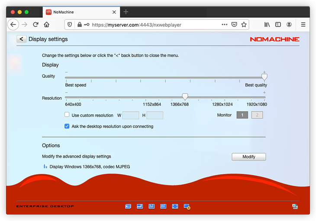Bookmark this page with the star icon

point(244,25)
